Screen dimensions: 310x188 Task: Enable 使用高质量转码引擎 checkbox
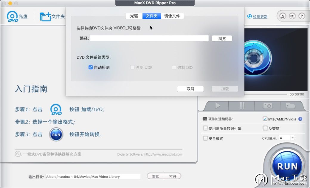point(205,128)
